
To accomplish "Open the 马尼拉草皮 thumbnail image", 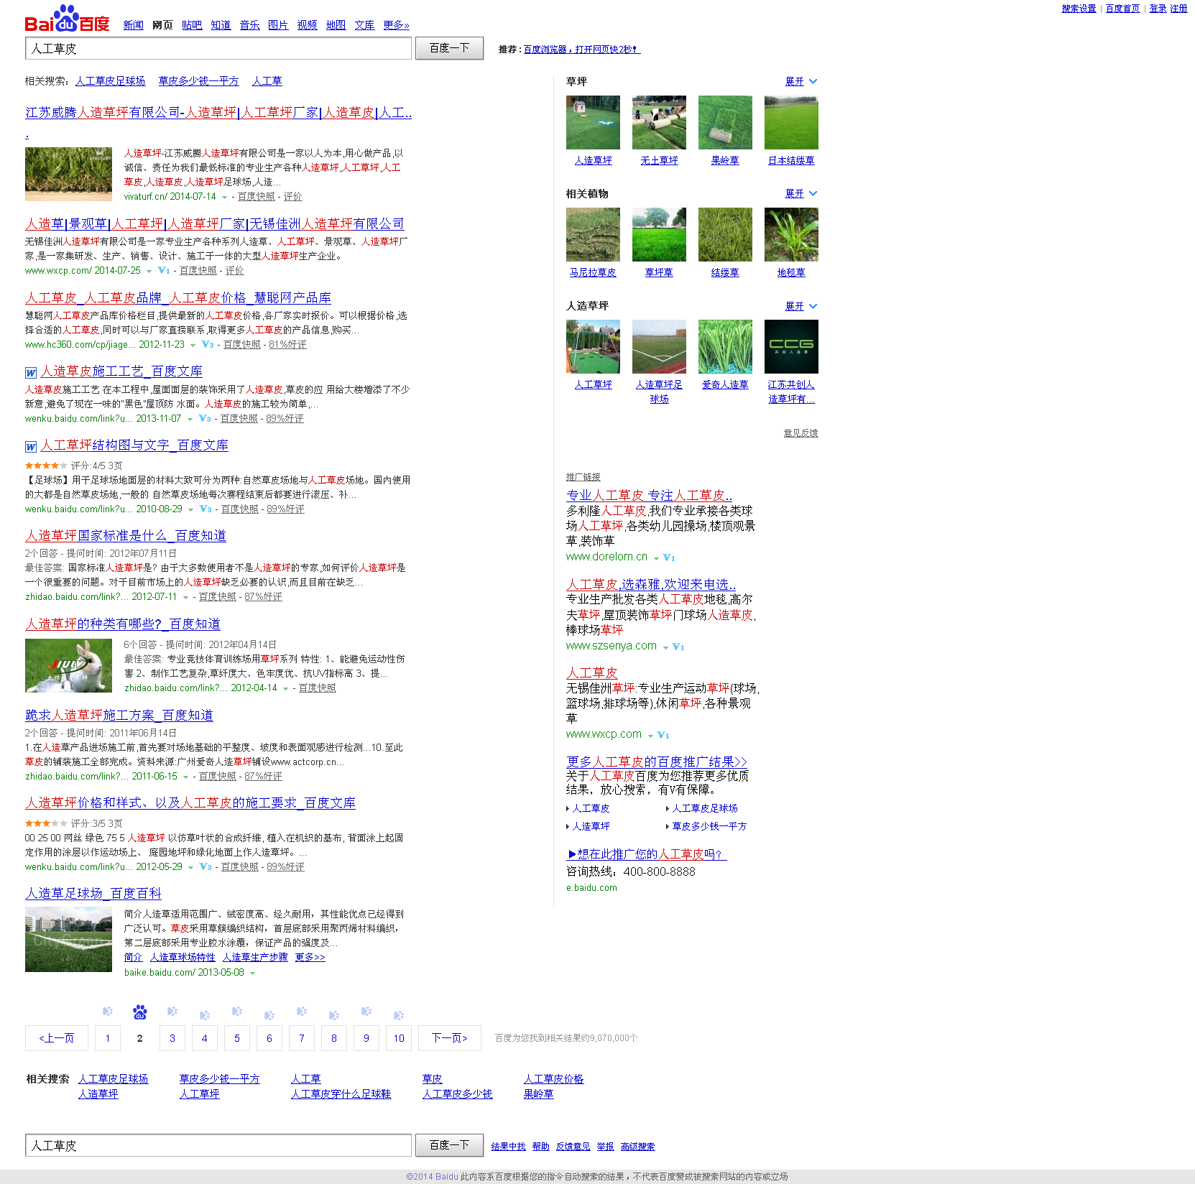I will [x=593, y=234].
